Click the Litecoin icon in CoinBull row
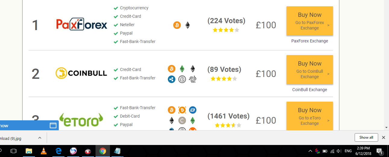 182,79
